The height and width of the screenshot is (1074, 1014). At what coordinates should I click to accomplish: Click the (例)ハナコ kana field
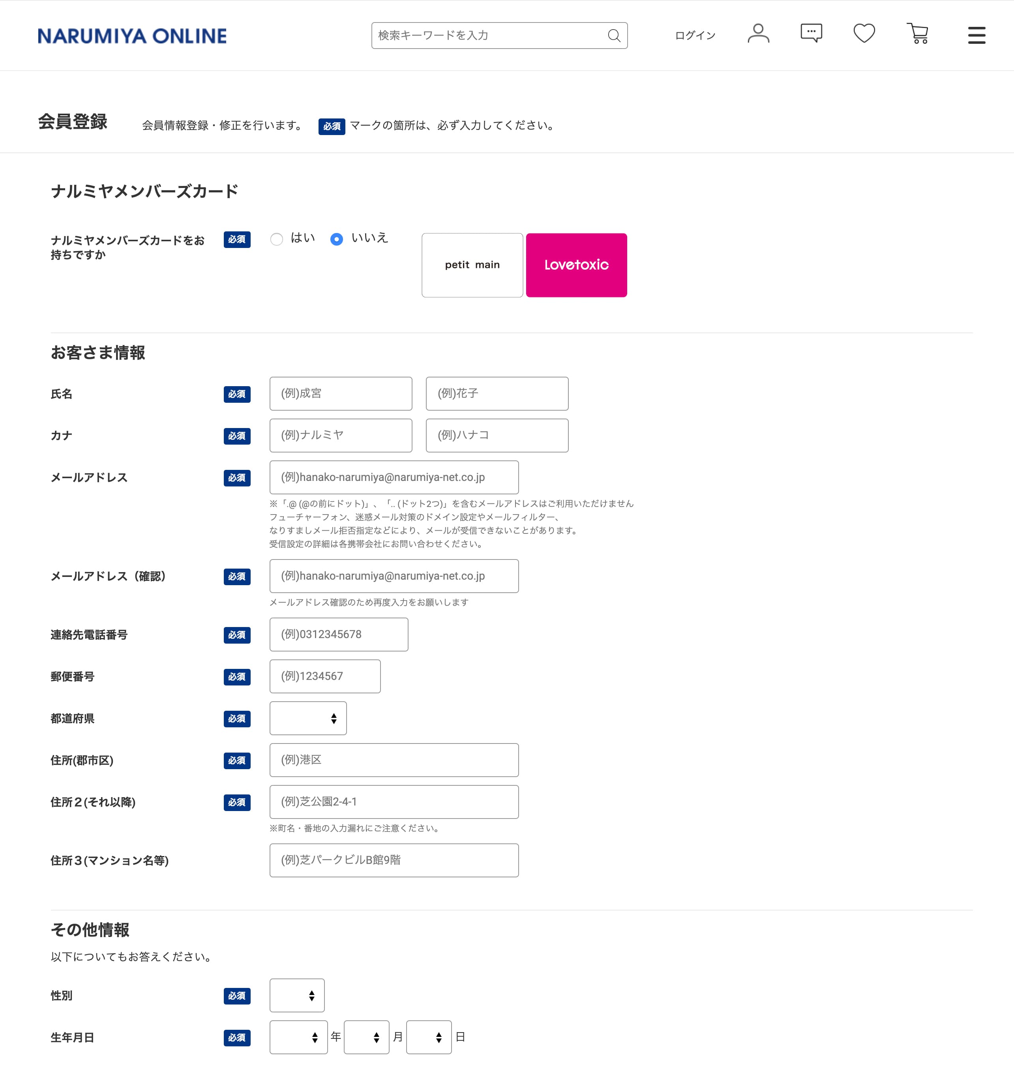(x=497, y=436)
